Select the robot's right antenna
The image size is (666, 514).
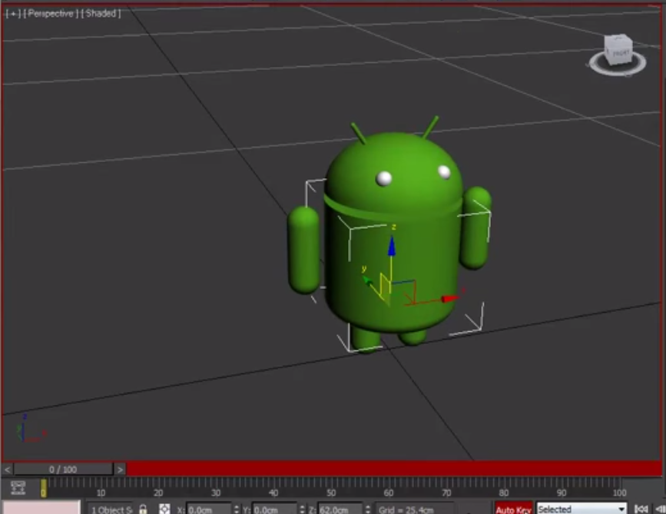431,127
